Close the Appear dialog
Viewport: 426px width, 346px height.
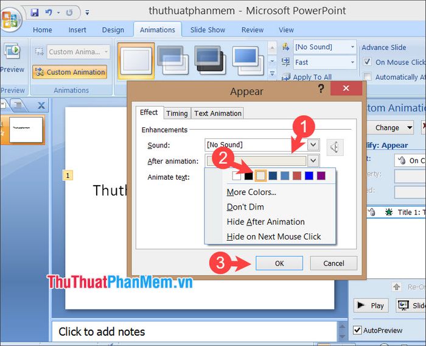click(x=346, y=88)
